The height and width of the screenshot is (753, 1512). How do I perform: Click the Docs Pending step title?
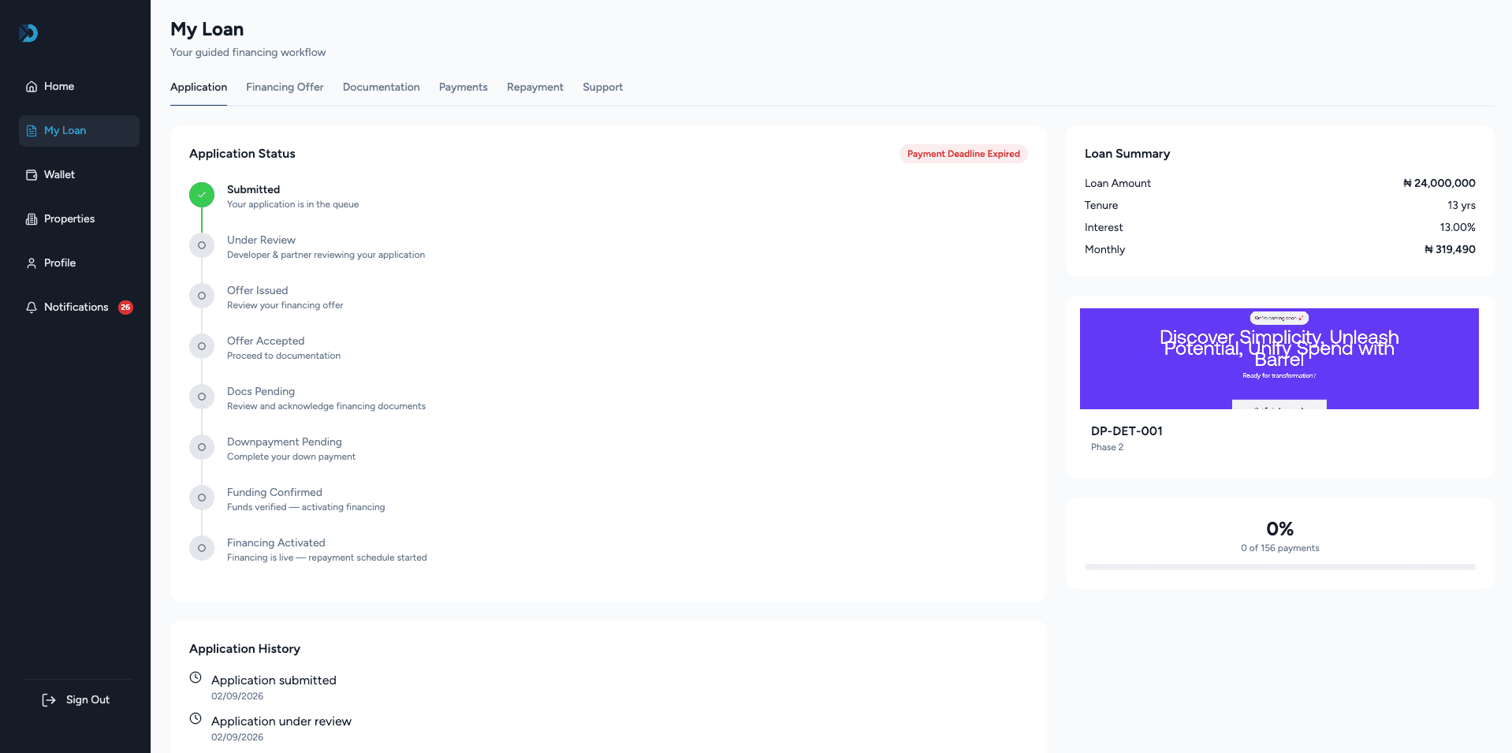tap(261, 391)
